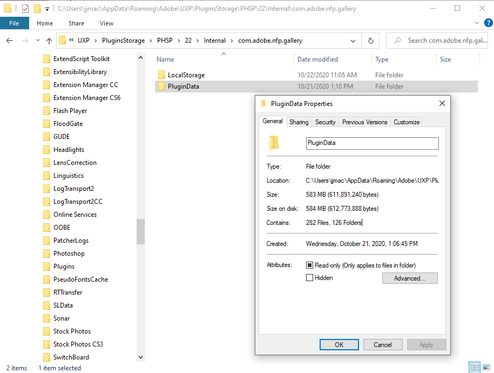
Task: Select the Online Services folder icon
Action: tap(46, 215)
